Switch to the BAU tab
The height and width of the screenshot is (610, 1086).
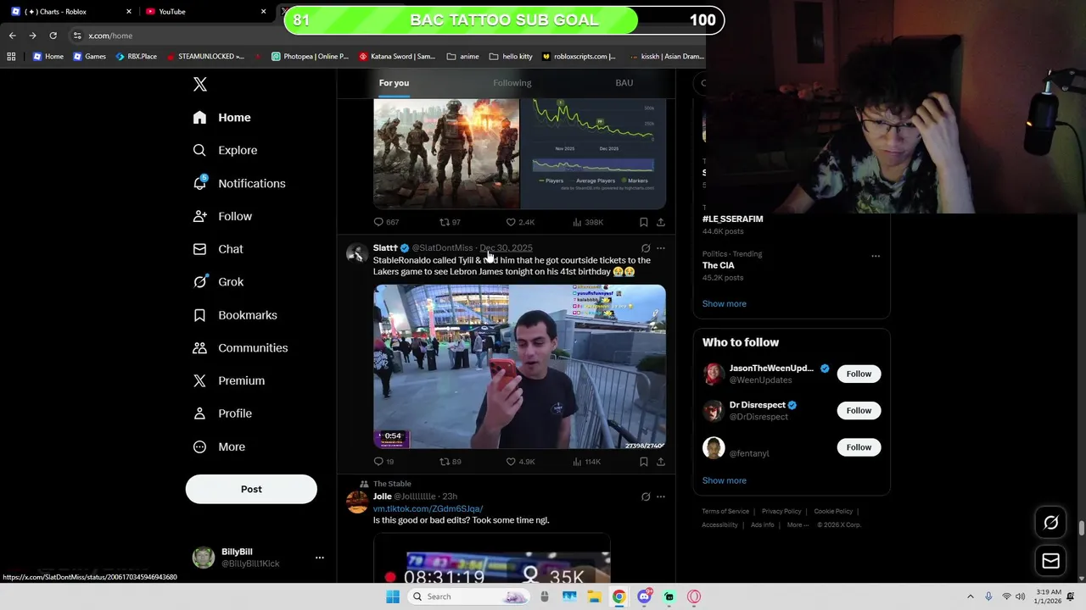coord(624,82)
